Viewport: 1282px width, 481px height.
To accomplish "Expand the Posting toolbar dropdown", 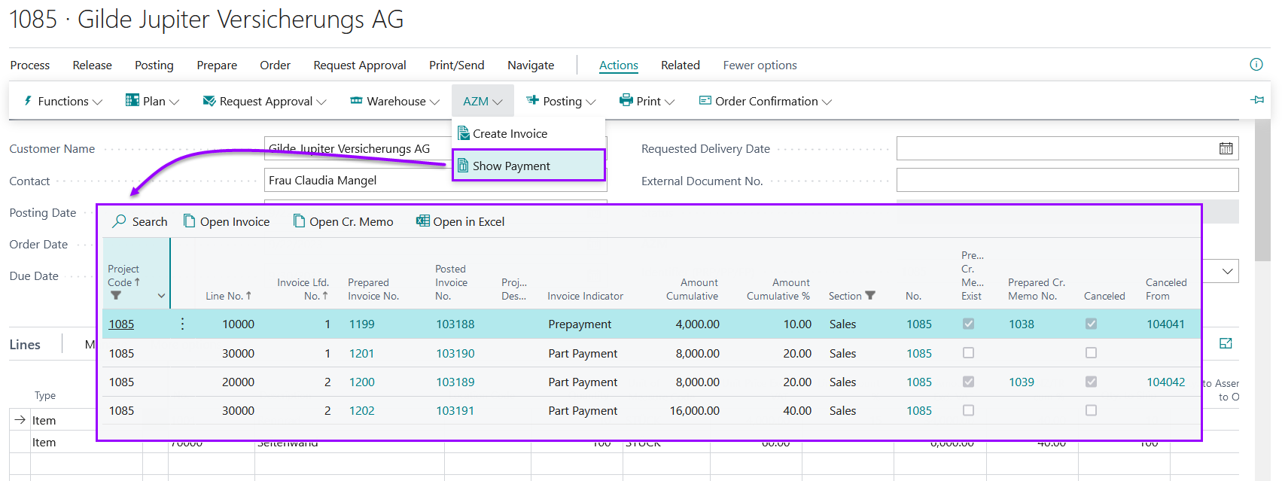I will pyautogui.click(x=591, y=102).
